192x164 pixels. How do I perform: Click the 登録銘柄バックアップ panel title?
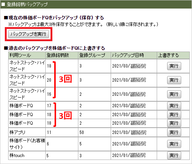point(27,4)
